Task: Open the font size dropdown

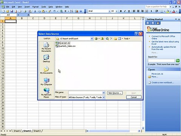Action: [117, 11]
